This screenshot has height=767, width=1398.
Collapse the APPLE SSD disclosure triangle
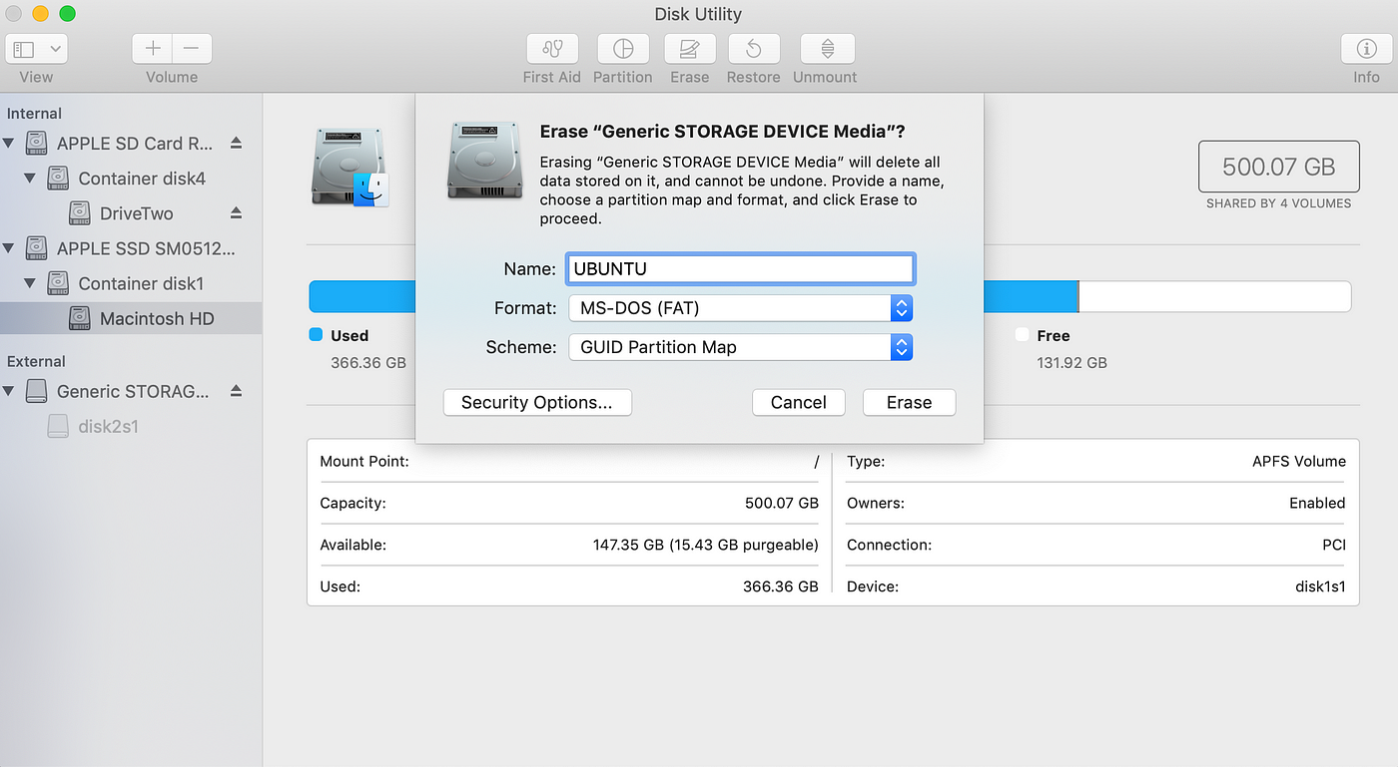[9, 248]
